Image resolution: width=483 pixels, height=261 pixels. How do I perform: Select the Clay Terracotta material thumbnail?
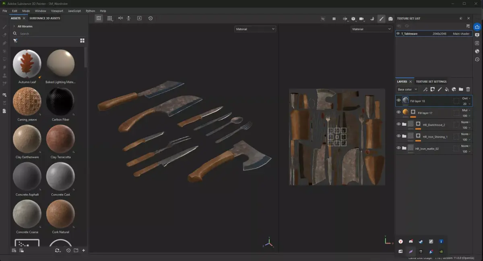tap(60, 139)
